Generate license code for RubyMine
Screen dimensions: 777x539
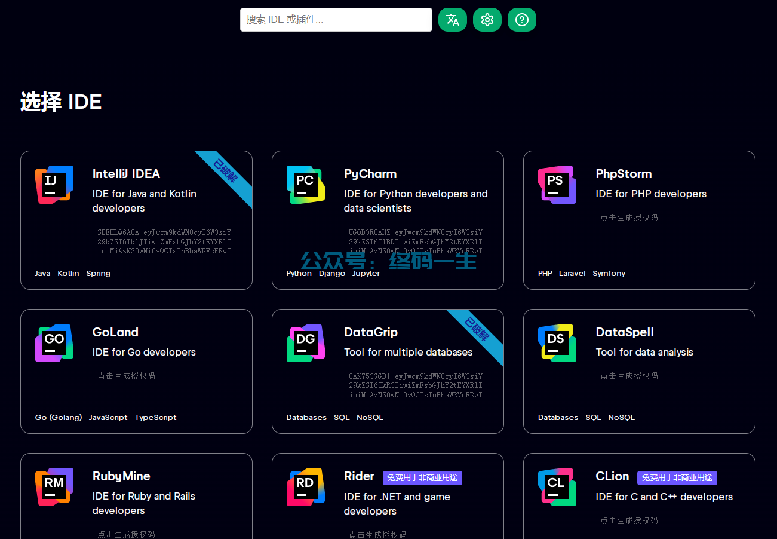point(126,534)
